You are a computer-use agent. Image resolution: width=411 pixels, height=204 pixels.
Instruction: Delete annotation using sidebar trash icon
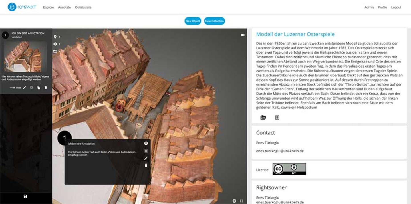pyautogui.click(x=46, y=88)
